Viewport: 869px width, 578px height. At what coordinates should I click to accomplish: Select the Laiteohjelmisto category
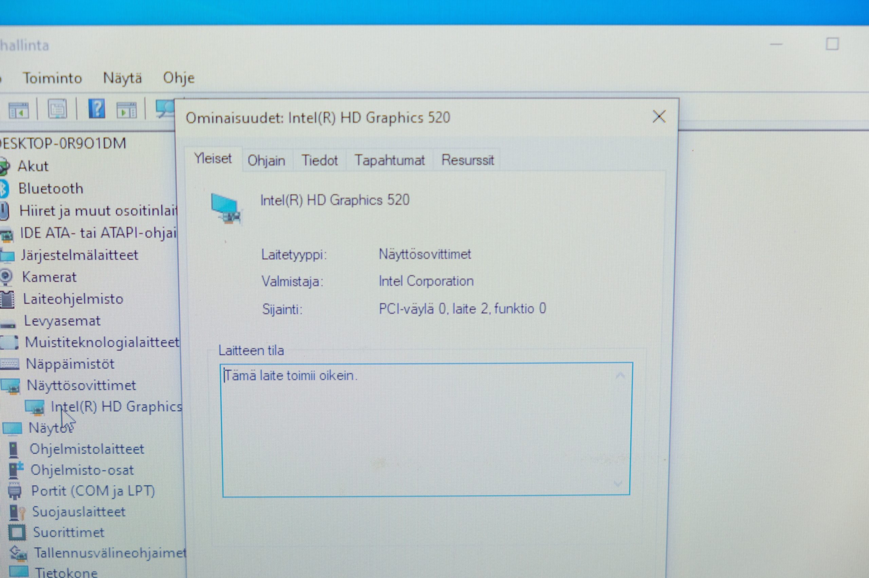point(73,299)
